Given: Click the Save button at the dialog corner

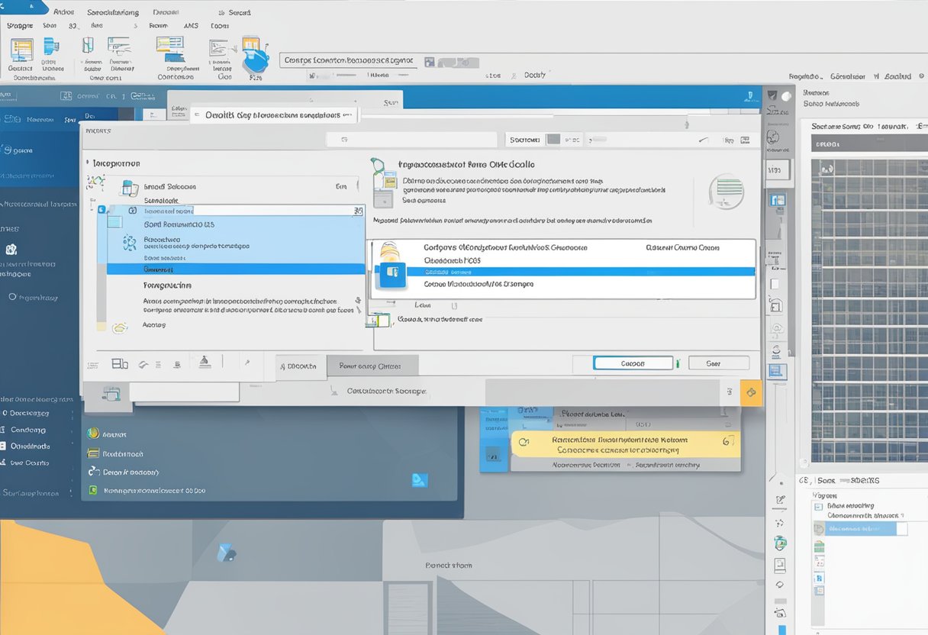Looking at the screenshot, I should [718, 363].
